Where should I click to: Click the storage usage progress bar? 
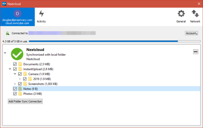115,41
